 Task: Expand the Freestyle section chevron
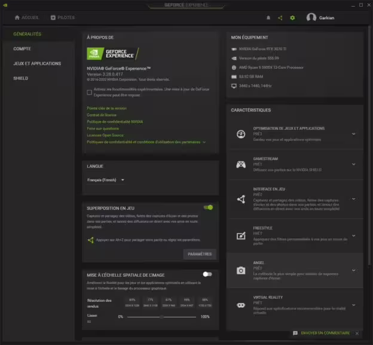[x=353, y=236]
